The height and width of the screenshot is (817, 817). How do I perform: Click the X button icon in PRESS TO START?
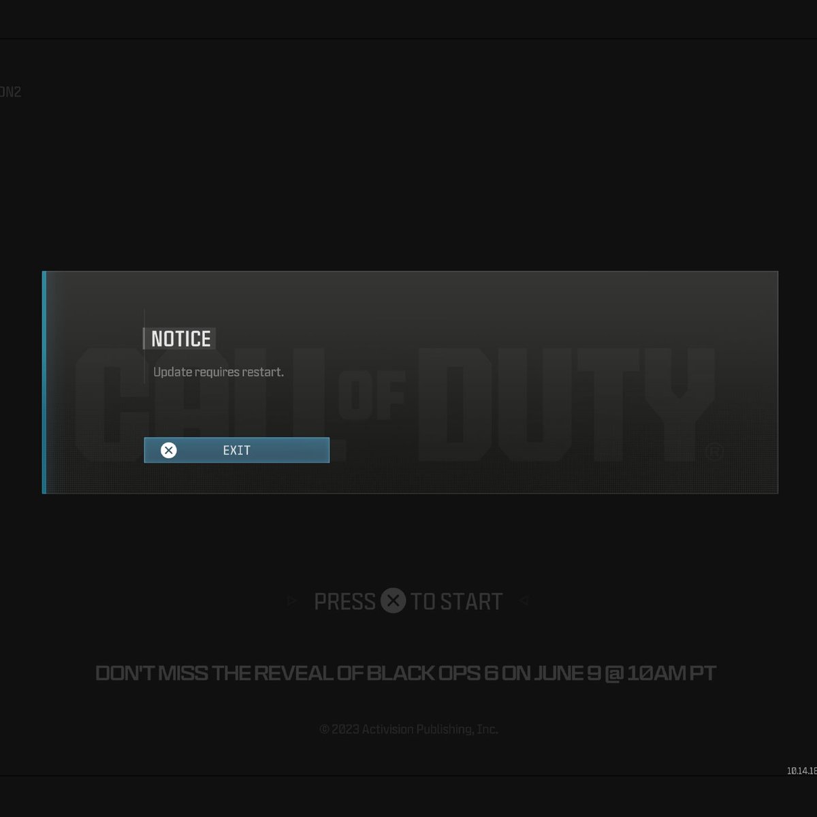click(x=393, y=600)
